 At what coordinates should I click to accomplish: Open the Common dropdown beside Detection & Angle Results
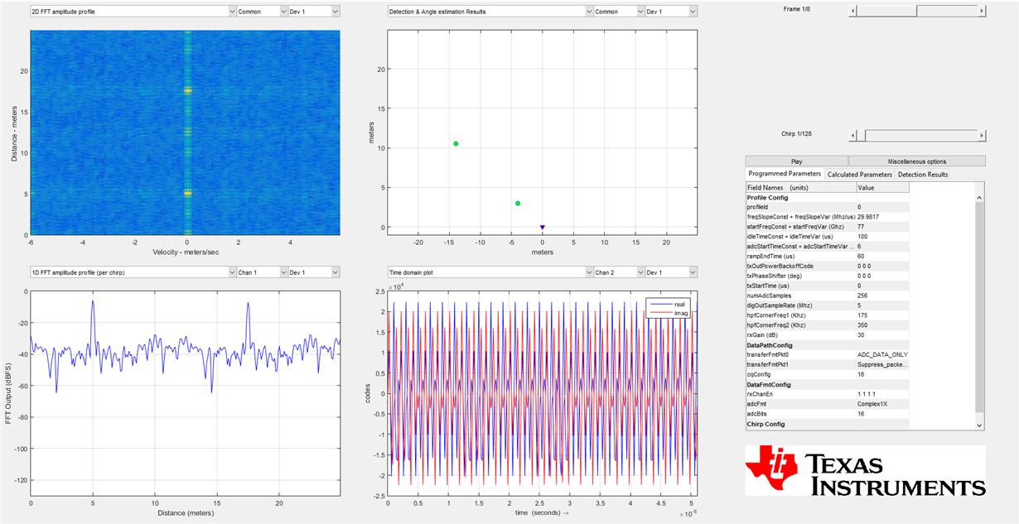coord(619,12)
